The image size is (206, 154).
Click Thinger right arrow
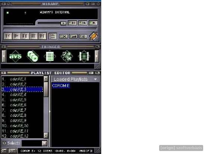[x=97, y=56]
